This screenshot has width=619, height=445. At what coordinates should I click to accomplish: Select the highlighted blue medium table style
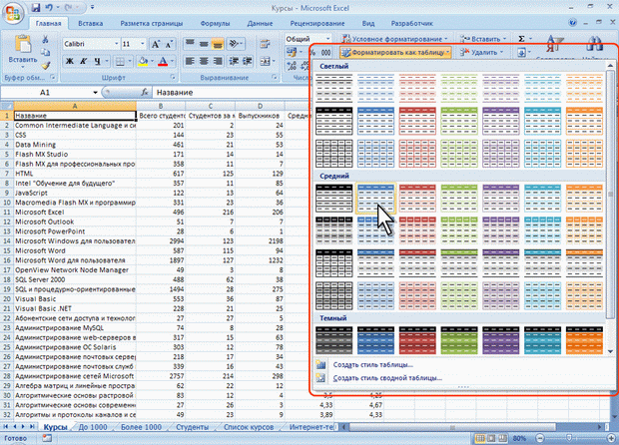pos(375,199)
